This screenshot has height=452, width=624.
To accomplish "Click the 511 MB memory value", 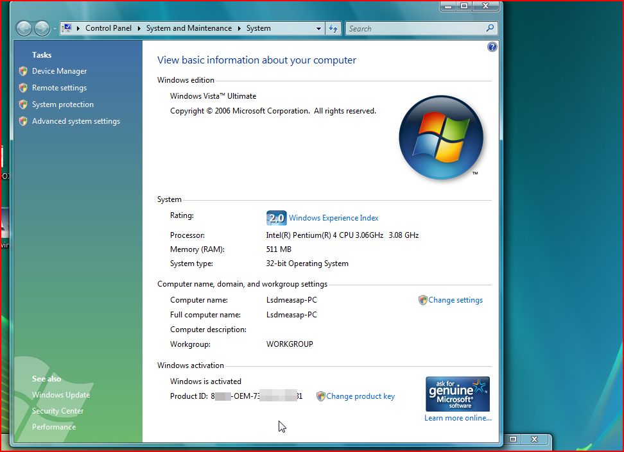I will [279, 249].
